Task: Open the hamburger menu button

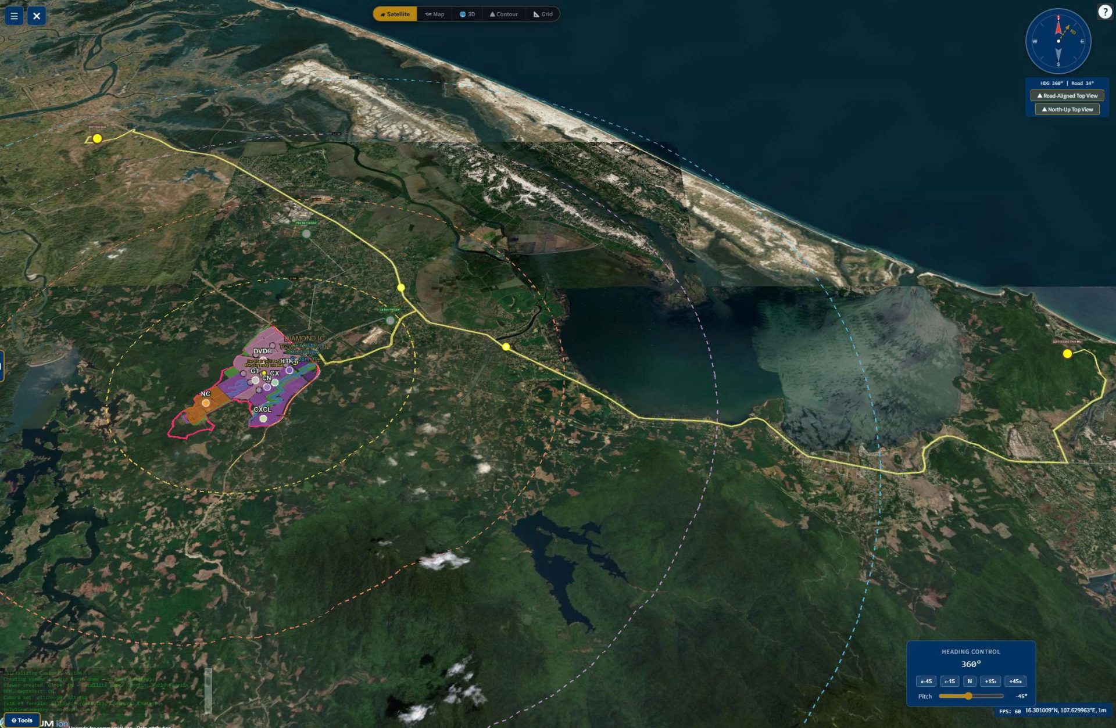Action: [14, 16]
